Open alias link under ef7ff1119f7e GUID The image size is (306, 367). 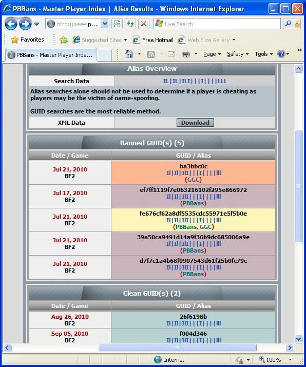pos(194,197)
